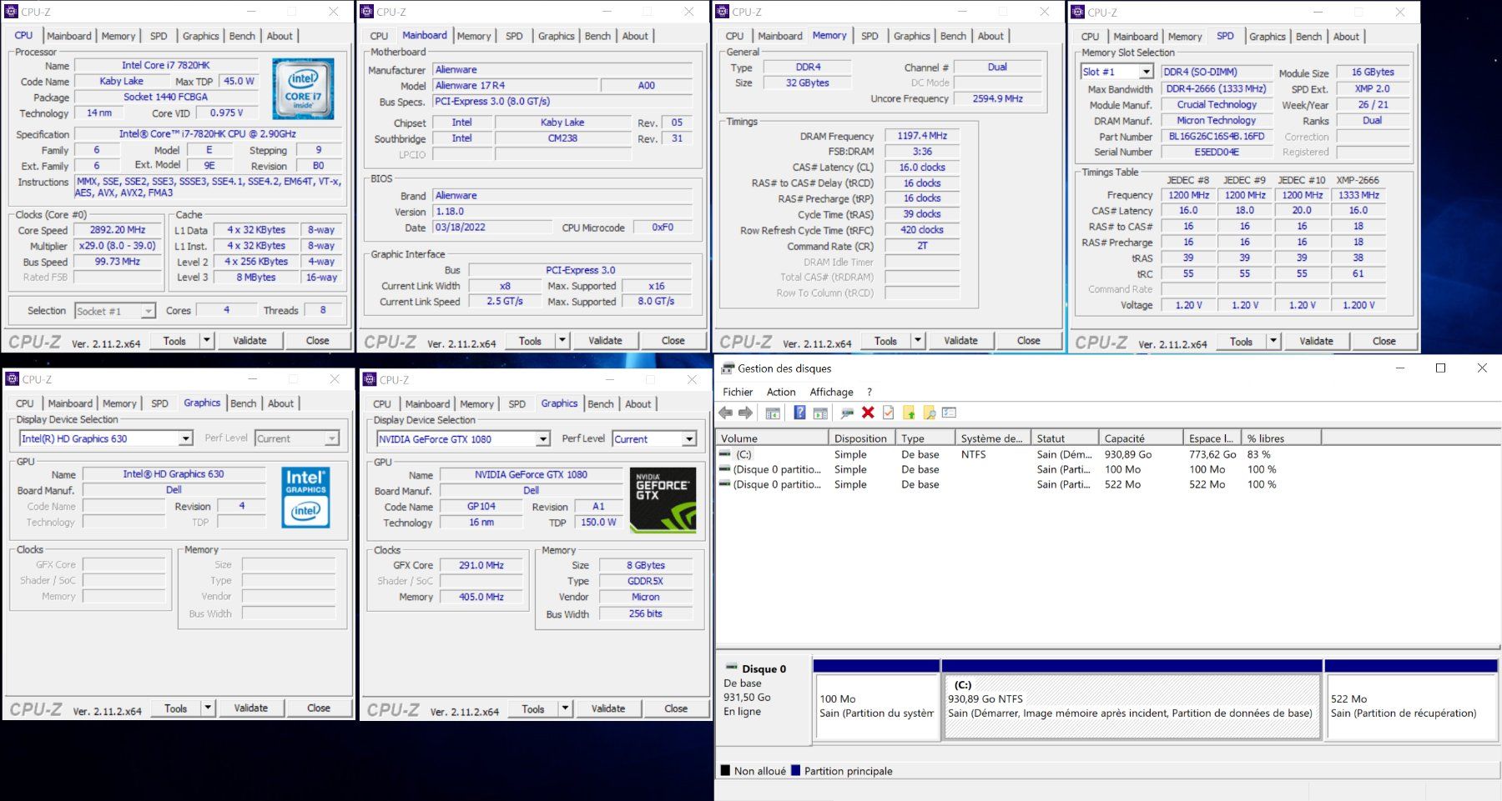
Task: Toggle the action pane icon in disk toolbar
Action: coord(820,413)
